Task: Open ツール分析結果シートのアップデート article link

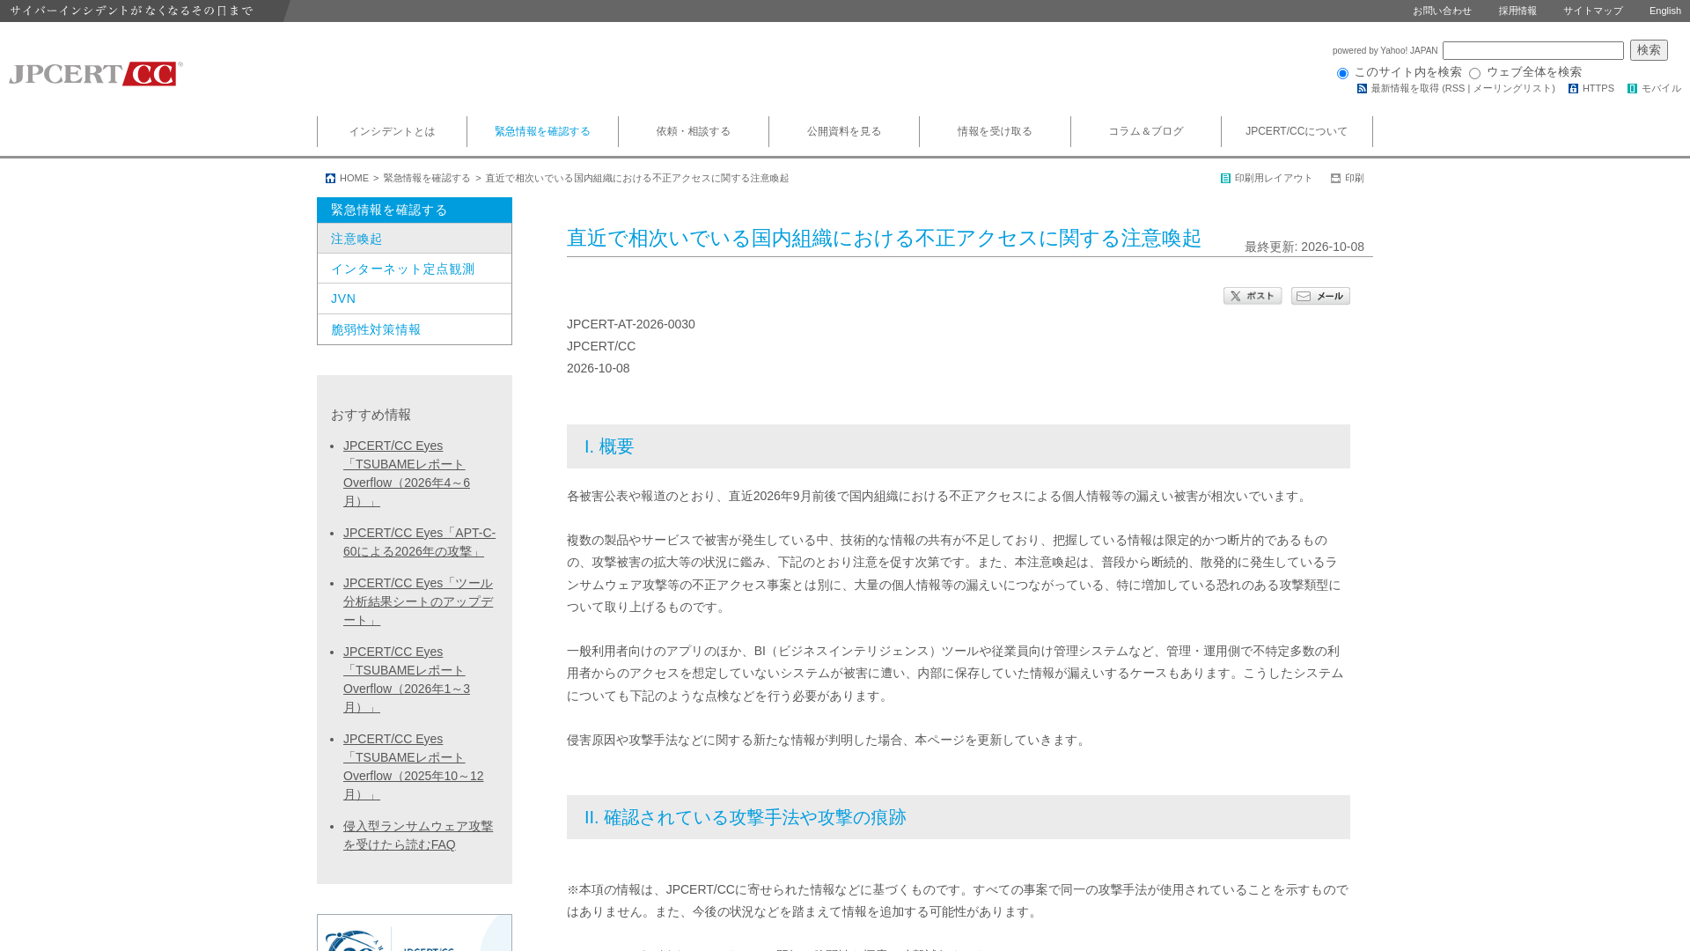Action: pos(418,602)
